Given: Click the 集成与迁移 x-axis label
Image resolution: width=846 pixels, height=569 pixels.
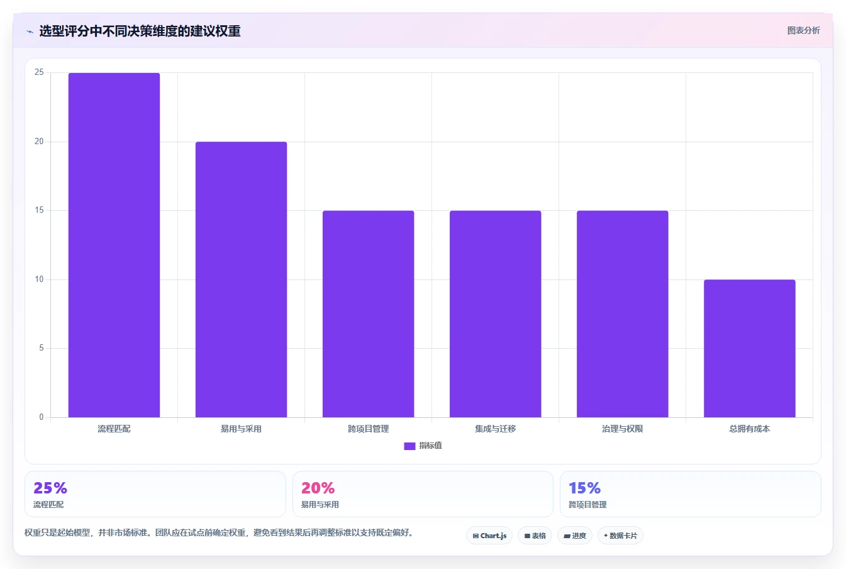Looking at the screenshot, I should [x=496, y=429].
